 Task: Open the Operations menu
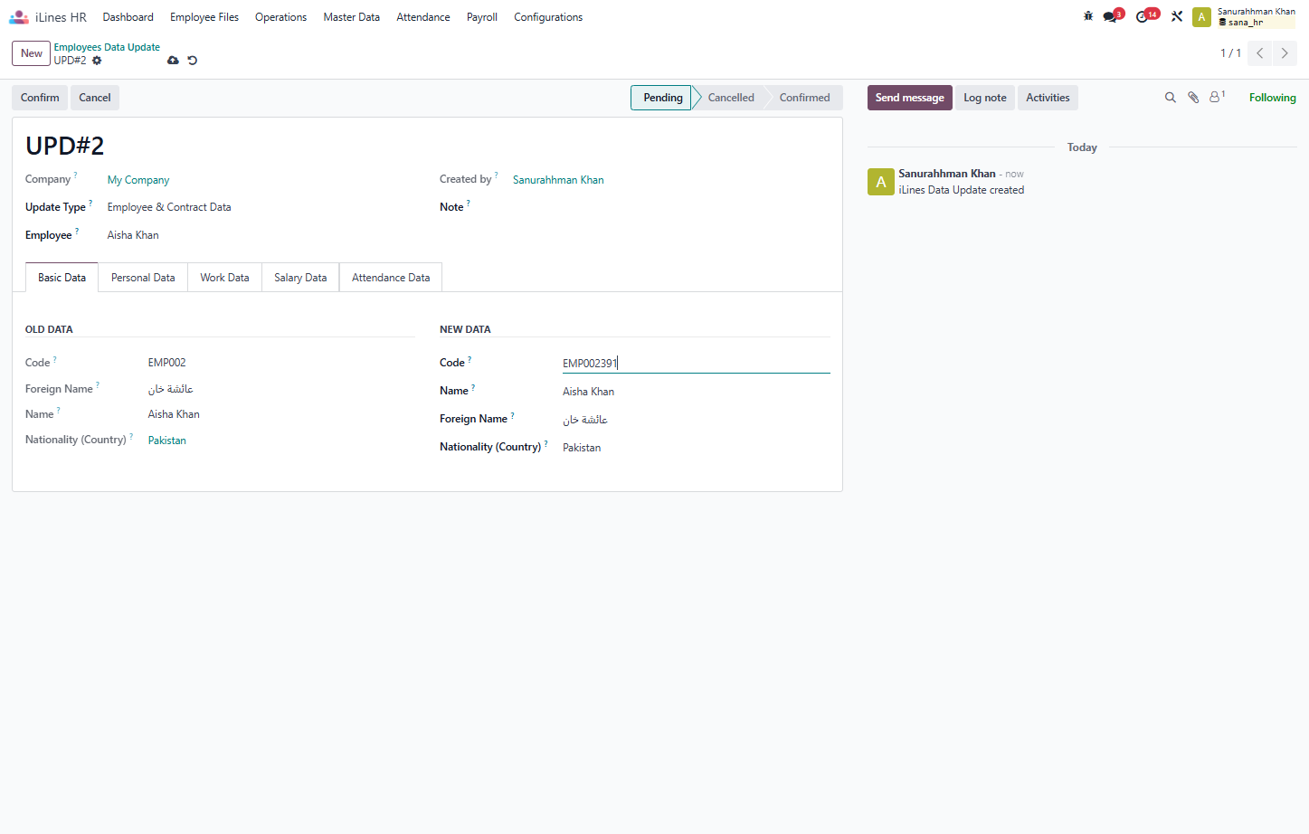point(280,17)
